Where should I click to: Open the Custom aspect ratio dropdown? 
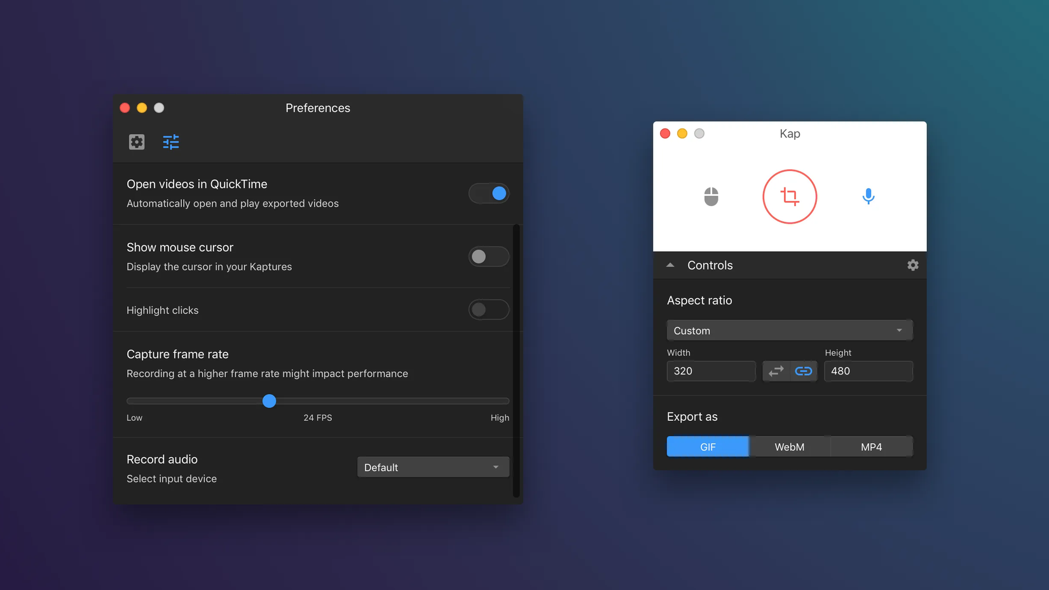[790, 330]
